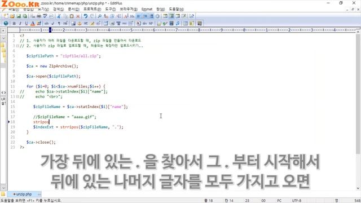This screenshot has height=203, width=361.
Task: Click the Cut scissors icon
Action: click(x=59, y=16)
